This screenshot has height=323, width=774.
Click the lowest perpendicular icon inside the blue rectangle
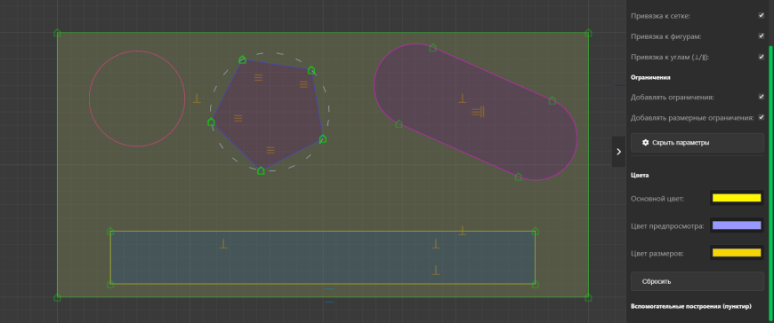pos(435,270)
